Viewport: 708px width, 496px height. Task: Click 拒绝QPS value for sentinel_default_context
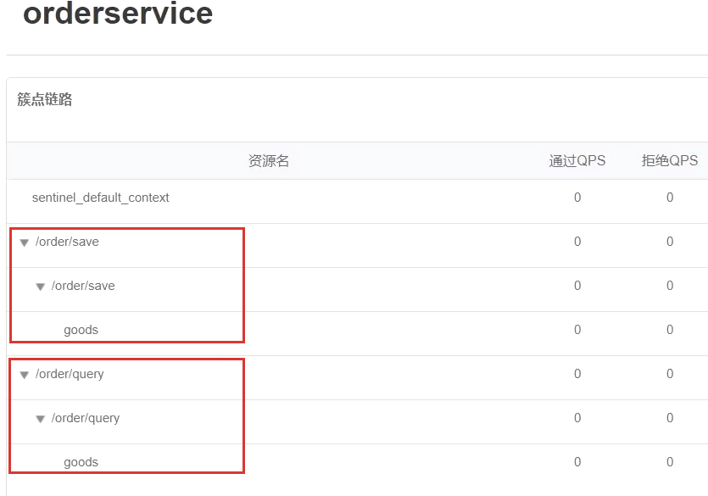click(x=670, y=198)
